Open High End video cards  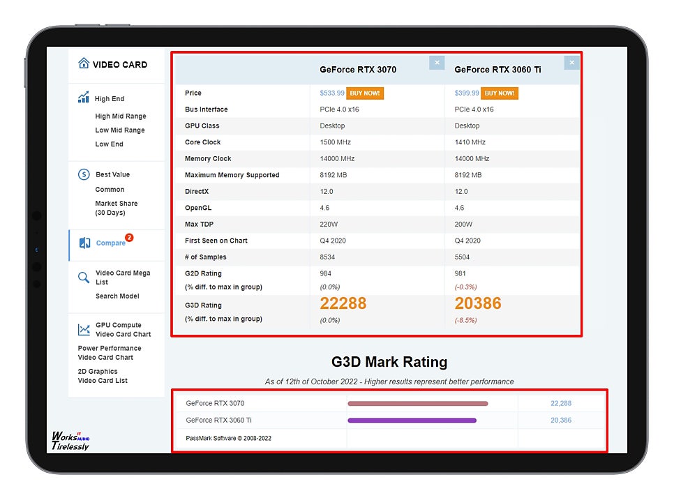(110, 99)
